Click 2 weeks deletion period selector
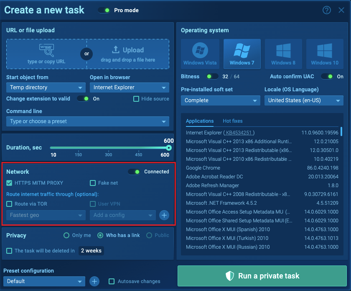The height and width of the screenshot is (291, 351). [91, 251]
